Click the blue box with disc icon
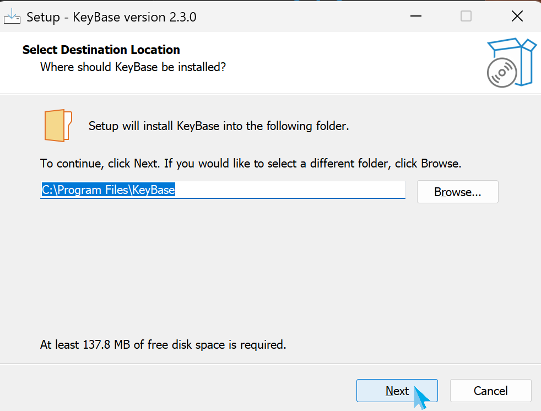 pyautogui.click(x=511, y=63)
